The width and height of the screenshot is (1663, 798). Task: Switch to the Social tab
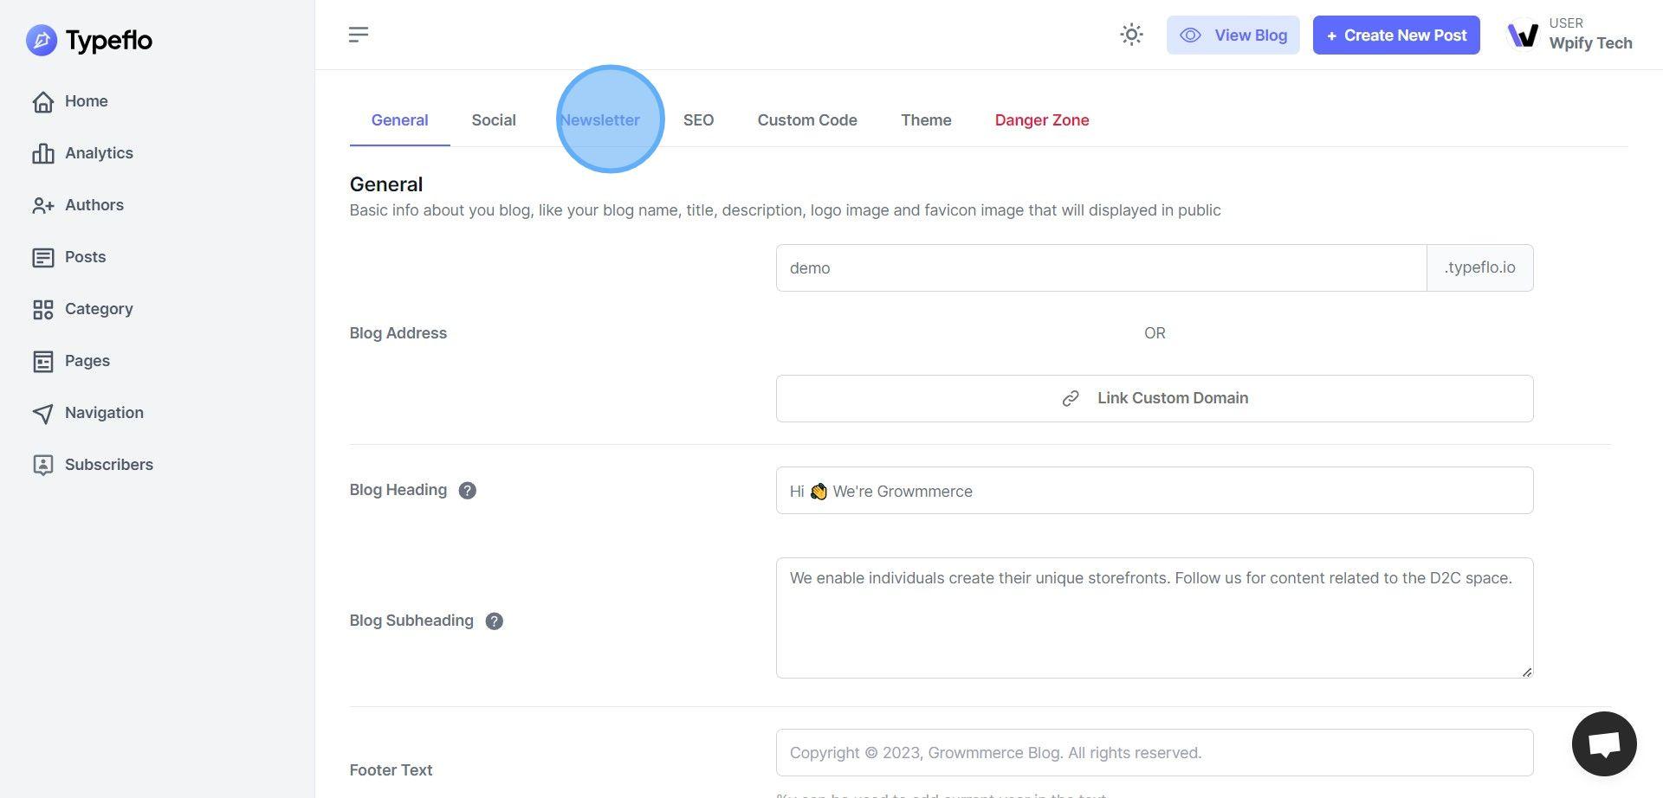[x=494, y=120]
